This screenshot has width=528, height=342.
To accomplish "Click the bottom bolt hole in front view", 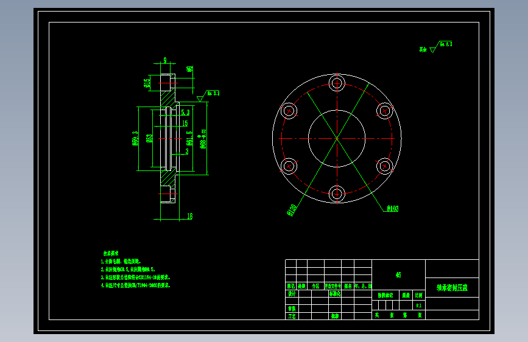I will (337, 194).
